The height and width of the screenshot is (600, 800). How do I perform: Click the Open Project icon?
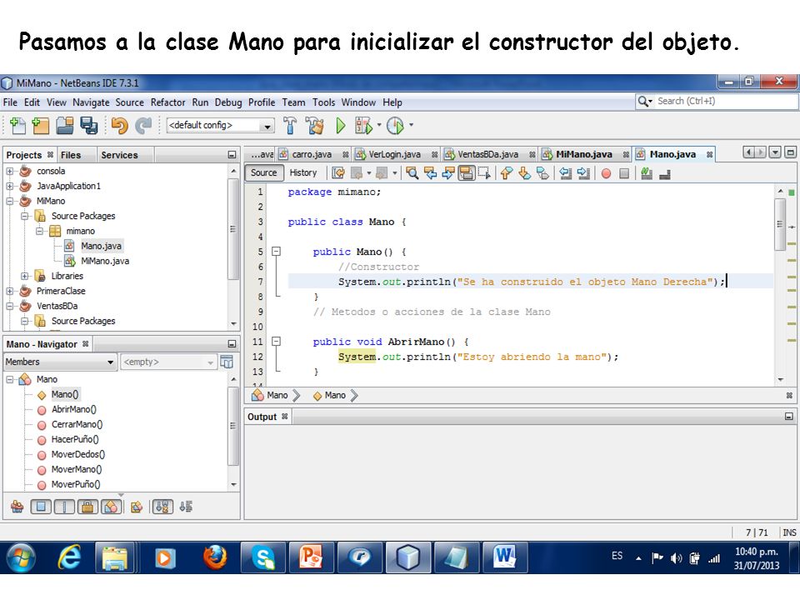click(x=65, y=126)
